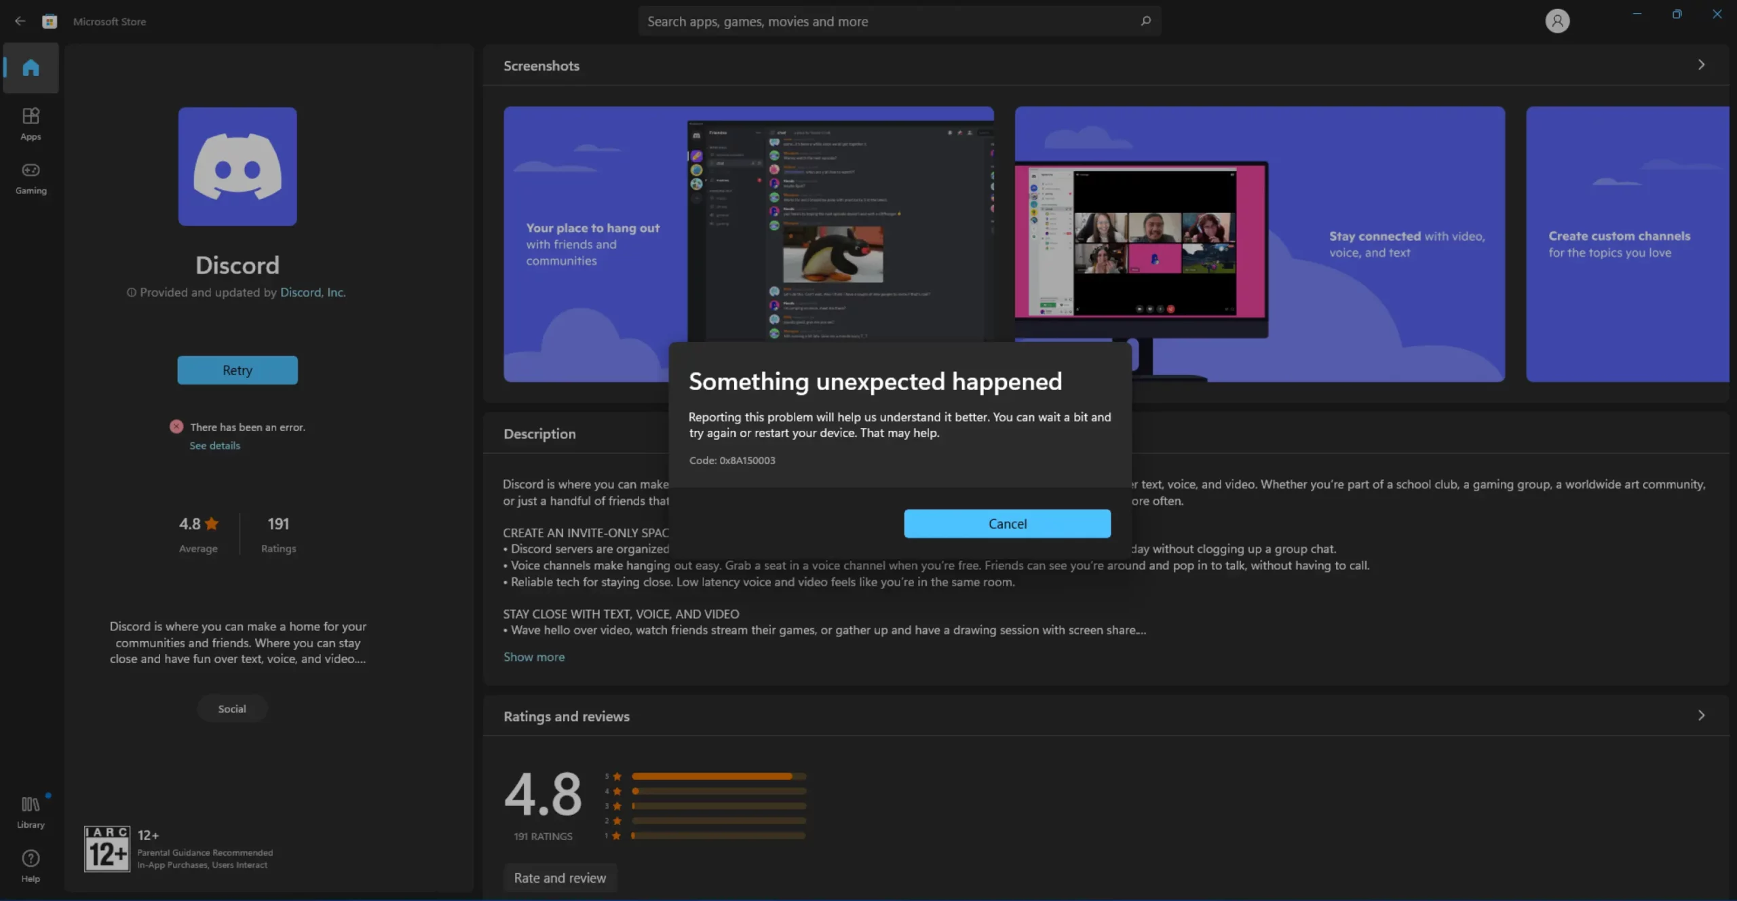The image size is (1737, 901).
Task: Click the Rate and review button
Action: coord(560,878)
